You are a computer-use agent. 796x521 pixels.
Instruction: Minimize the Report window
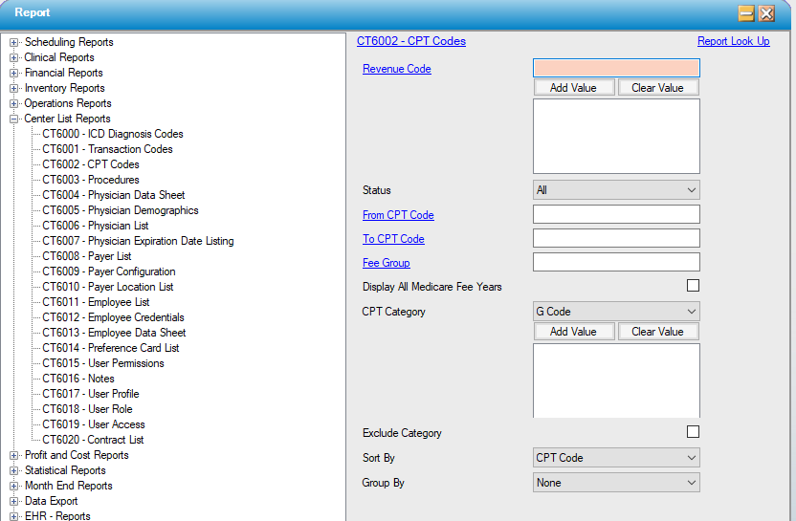(746, 13)
